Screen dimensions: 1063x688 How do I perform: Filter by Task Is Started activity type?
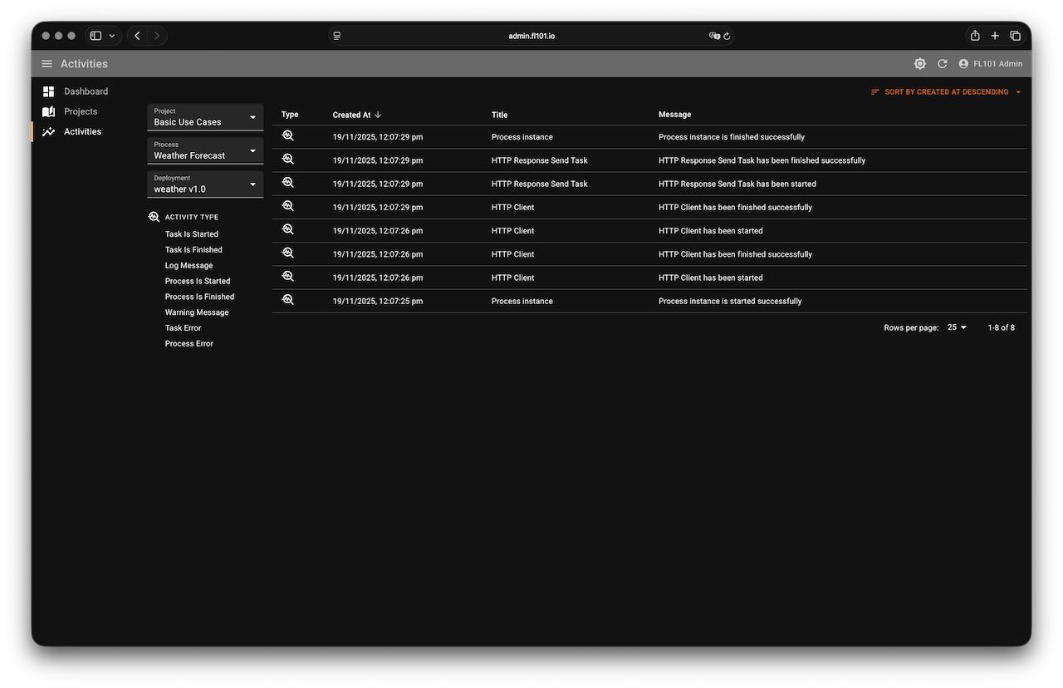(191, 234)
